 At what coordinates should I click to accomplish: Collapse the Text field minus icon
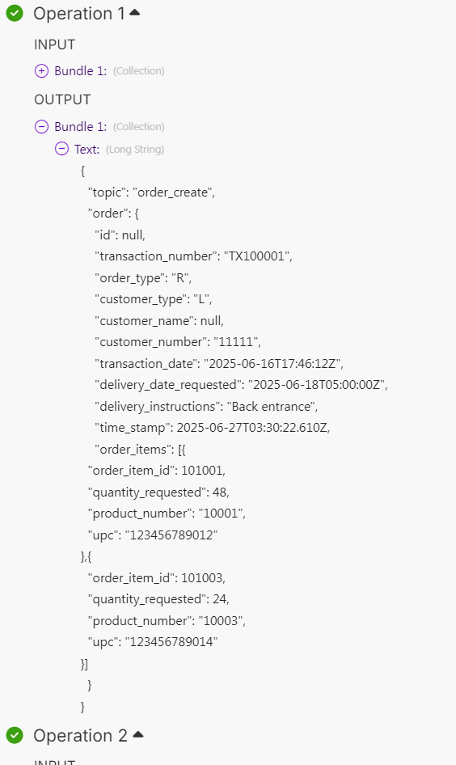[x=61, y=149]
